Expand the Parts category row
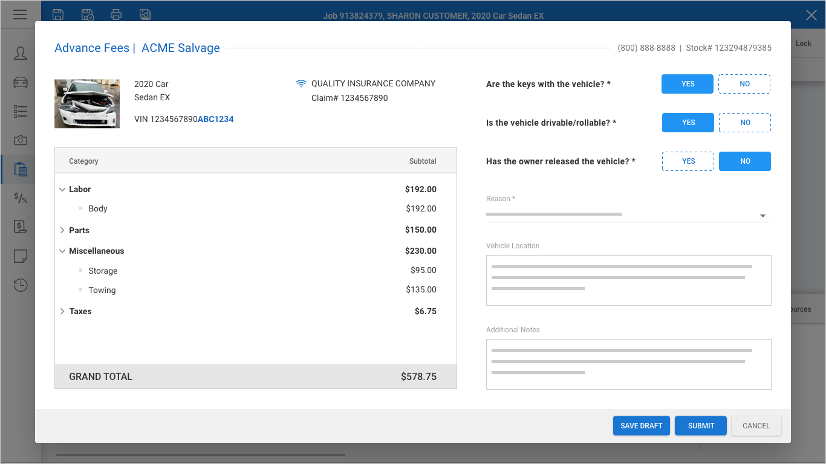The image size is (826, 464). click(62, 230)
